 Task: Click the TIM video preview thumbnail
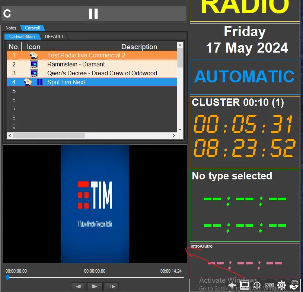(x=95, y=204)
